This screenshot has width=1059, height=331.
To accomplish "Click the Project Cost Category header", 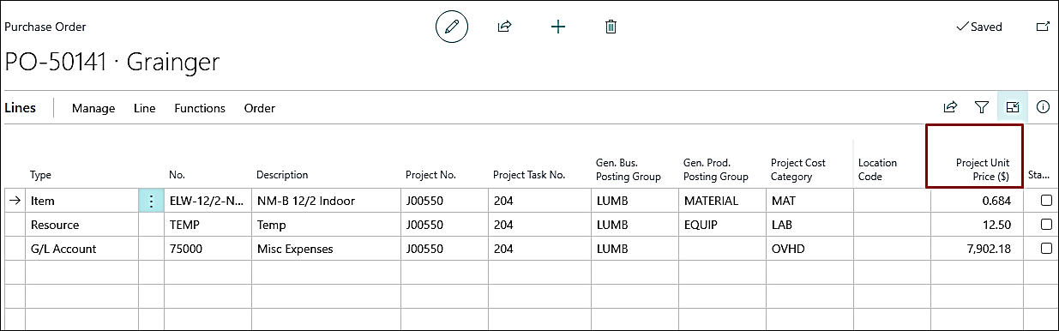I will pos(798,170).
